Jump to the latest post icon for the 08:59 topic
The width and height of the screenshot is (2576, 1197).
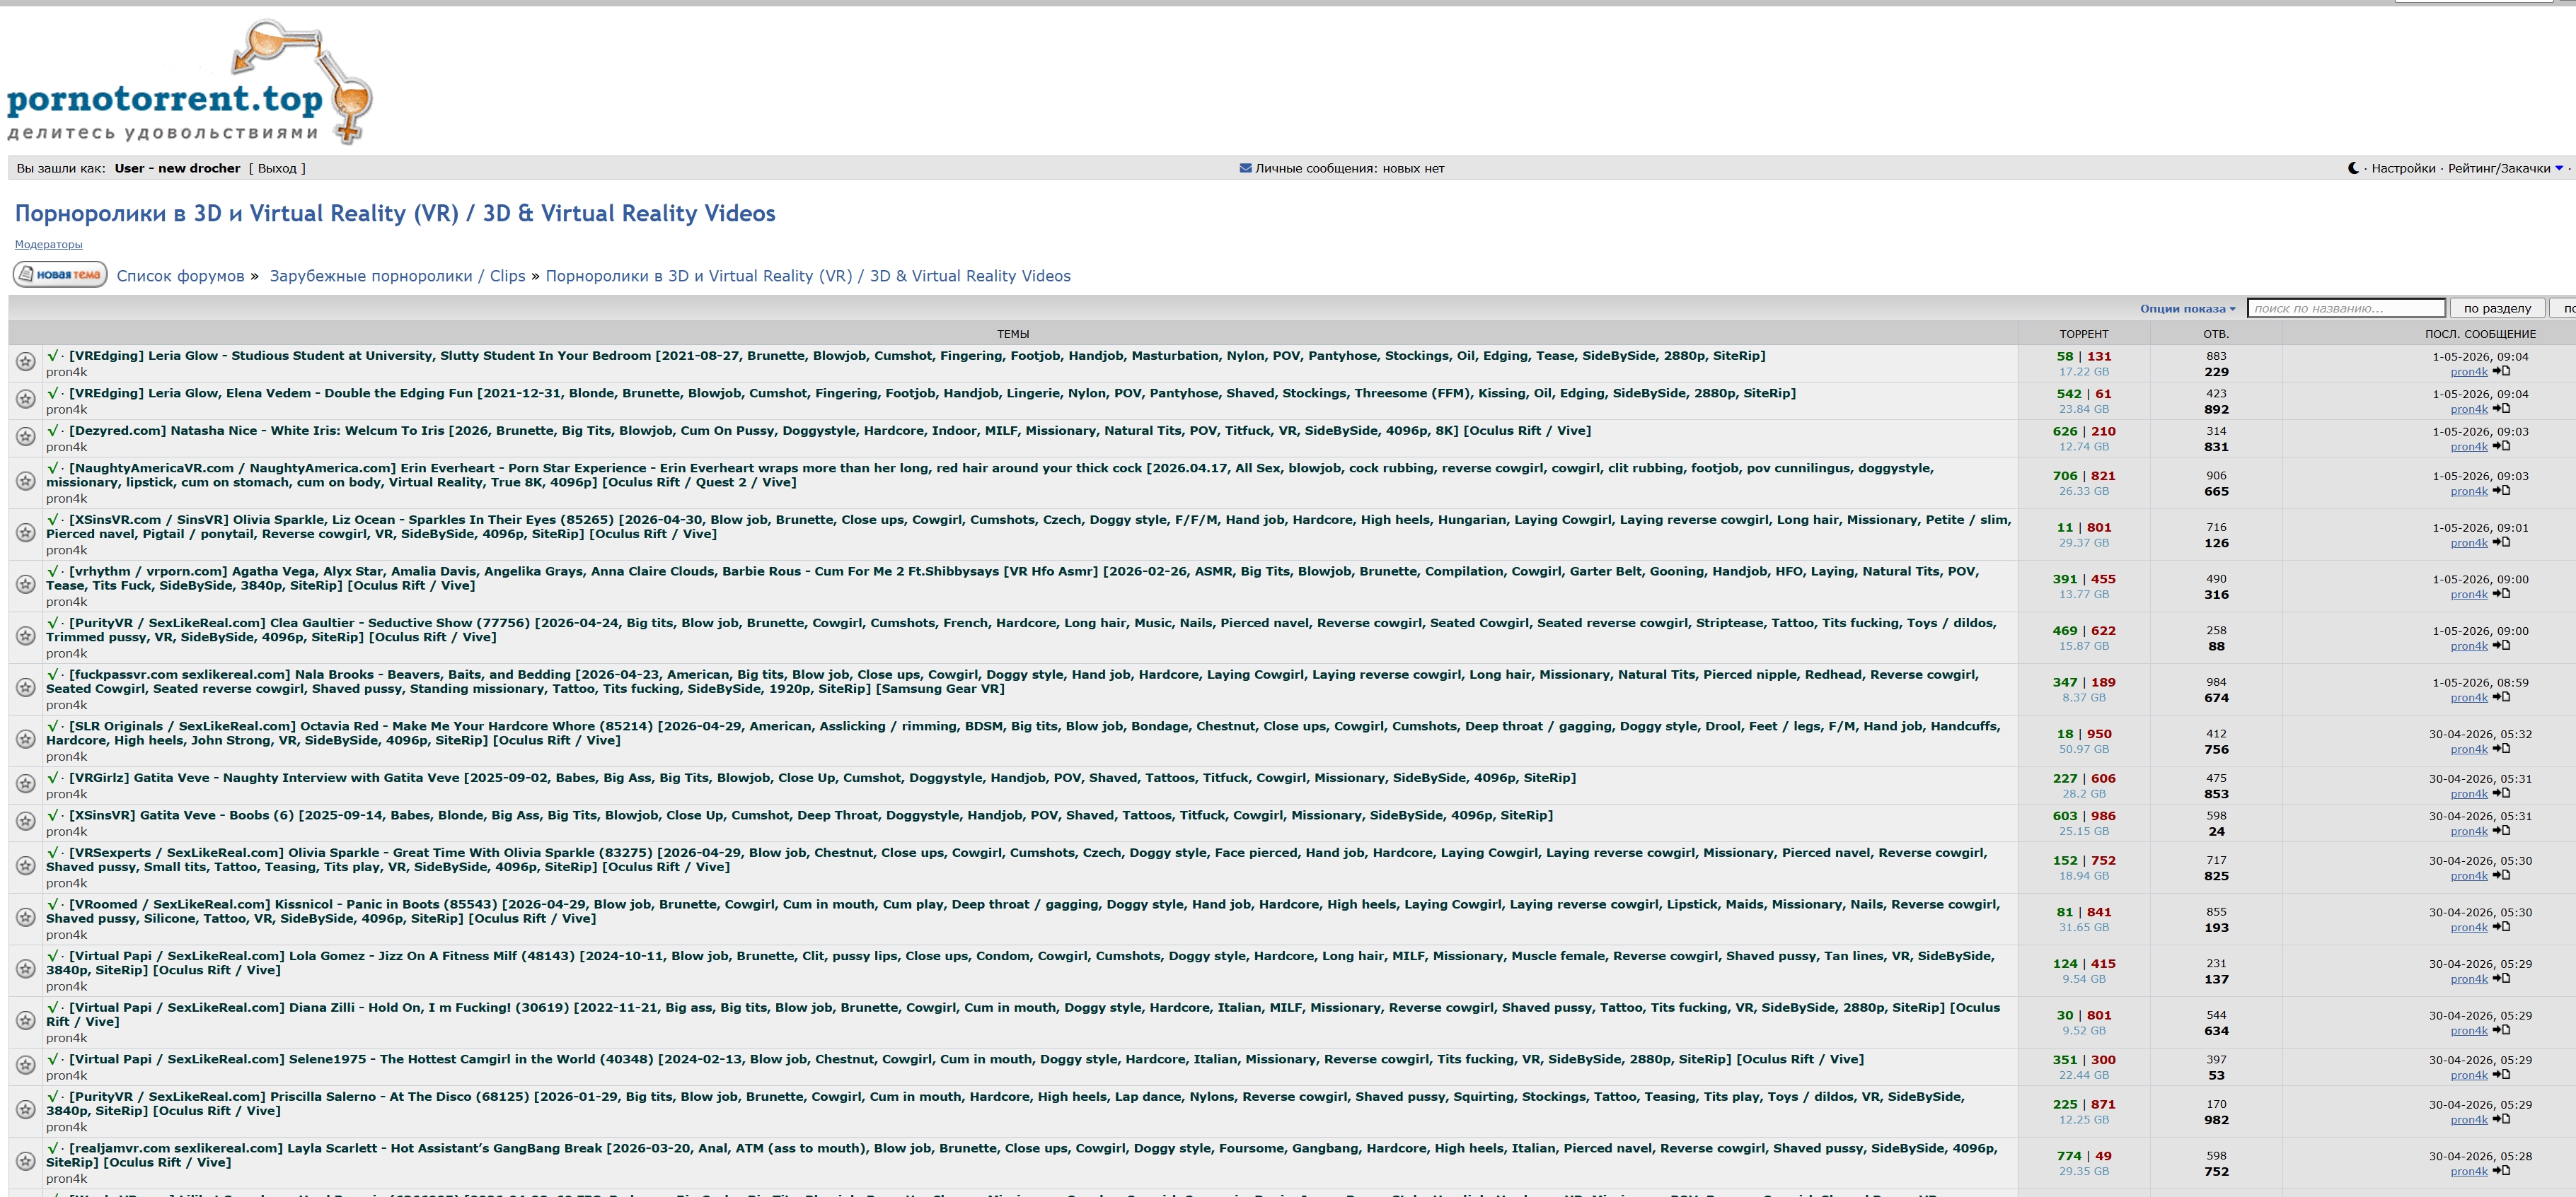2501,697
